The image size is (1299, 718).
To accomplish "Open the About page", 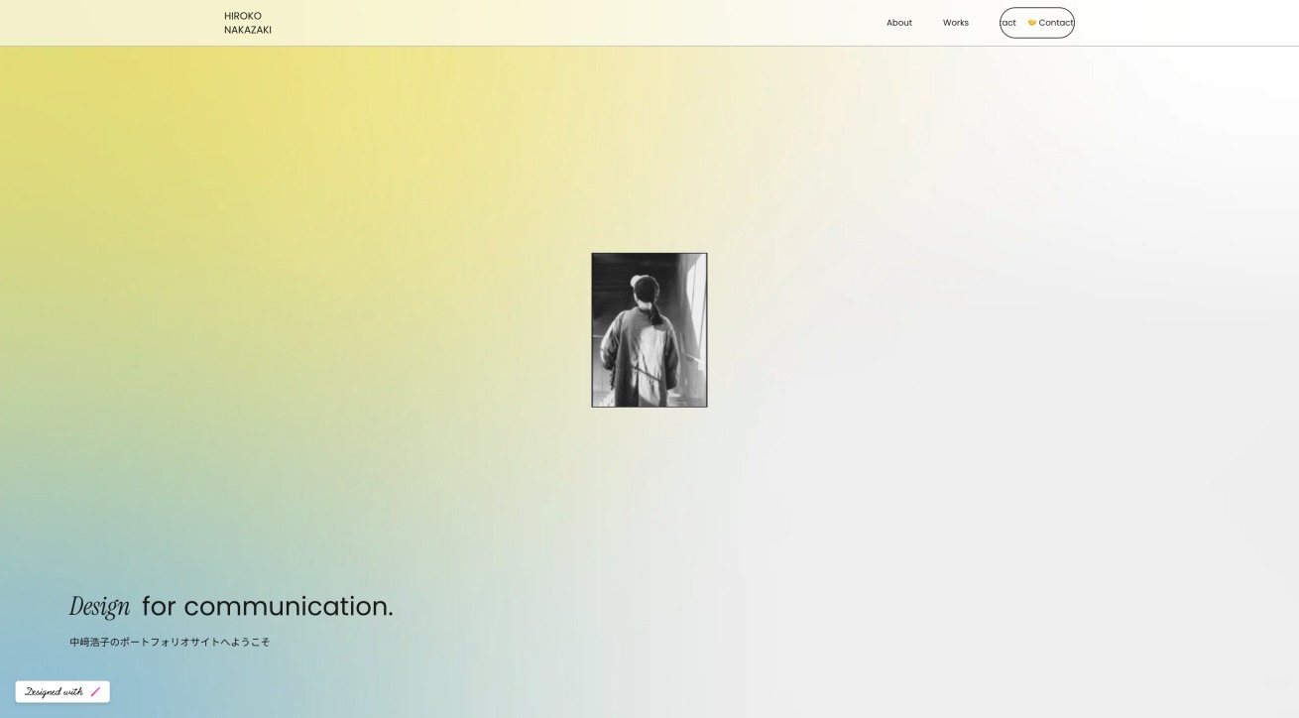I will pyautogui.click(x=898, y=22).
